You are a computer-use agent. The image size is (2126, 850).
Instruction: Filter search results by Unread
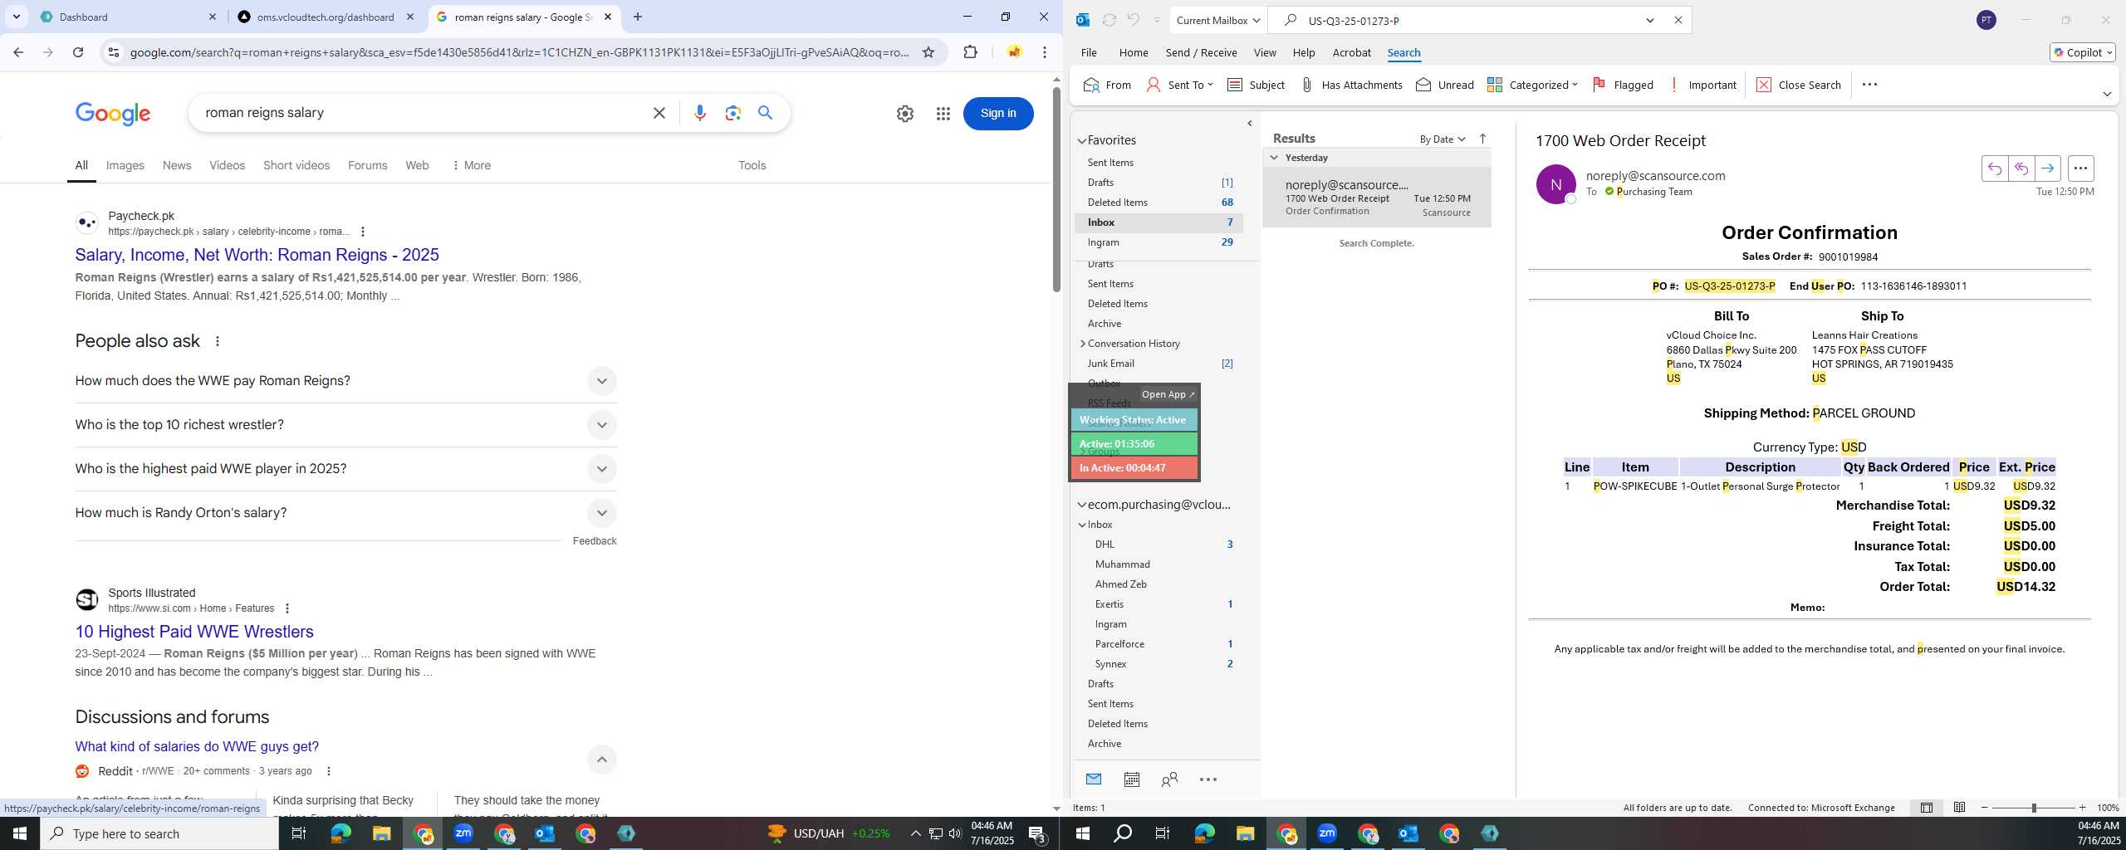(x=1444, y=85)
